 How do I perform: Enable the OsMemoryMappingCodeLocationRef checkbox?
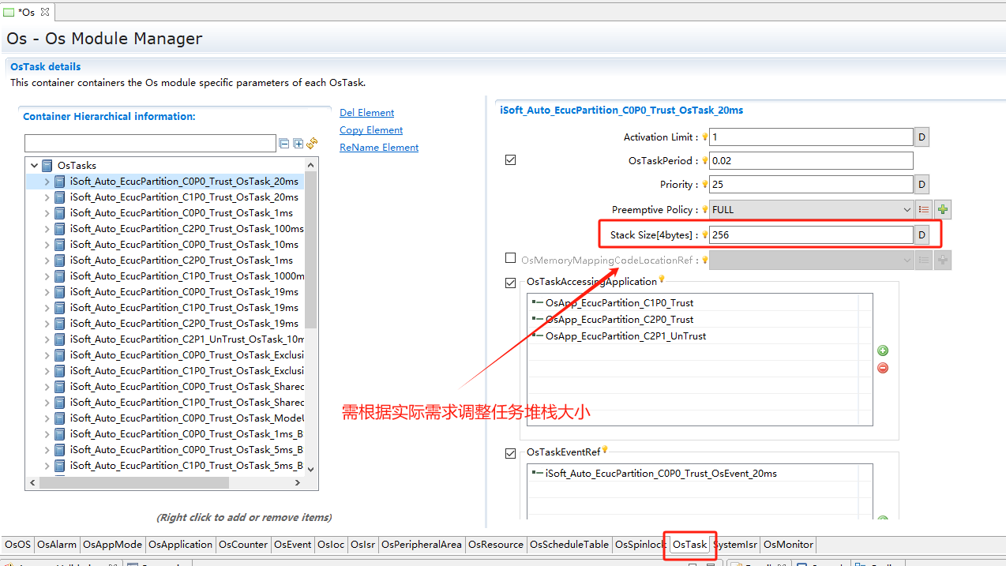[x=510, y=258]
